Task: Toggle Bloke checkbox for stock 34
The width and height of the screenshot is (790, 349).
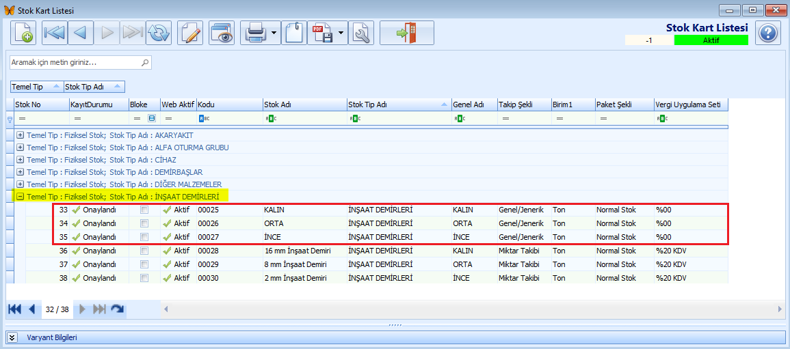Action: click(x=144, y=223)
